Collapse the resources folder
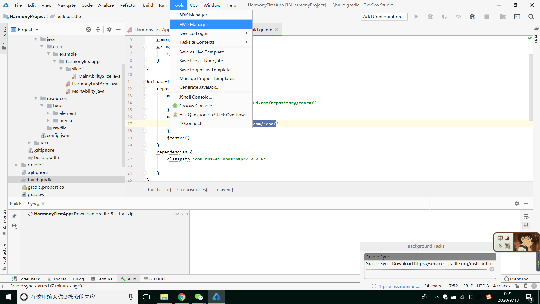 coord(36,98)
